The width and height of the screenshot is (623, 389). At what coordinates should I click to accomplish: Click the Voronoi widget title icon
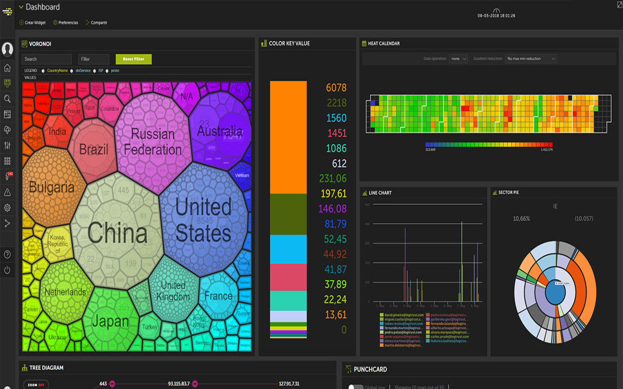pyautogui.click(x=24, y=44)
